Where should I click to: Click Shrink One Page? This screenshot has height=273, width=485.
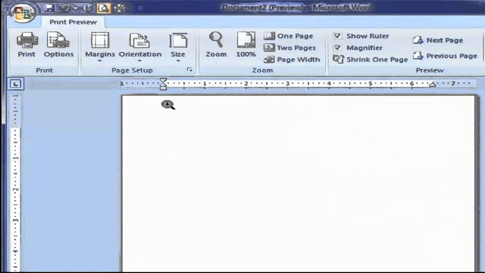point(370,60)
